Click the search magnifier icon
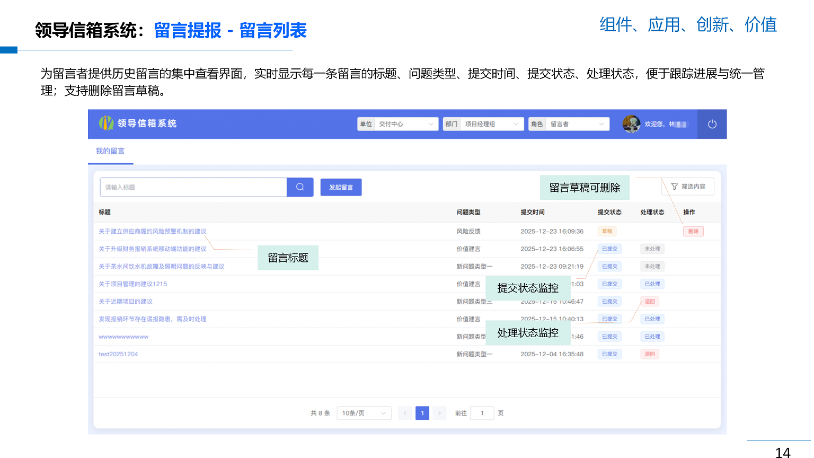 pos(300,187)
